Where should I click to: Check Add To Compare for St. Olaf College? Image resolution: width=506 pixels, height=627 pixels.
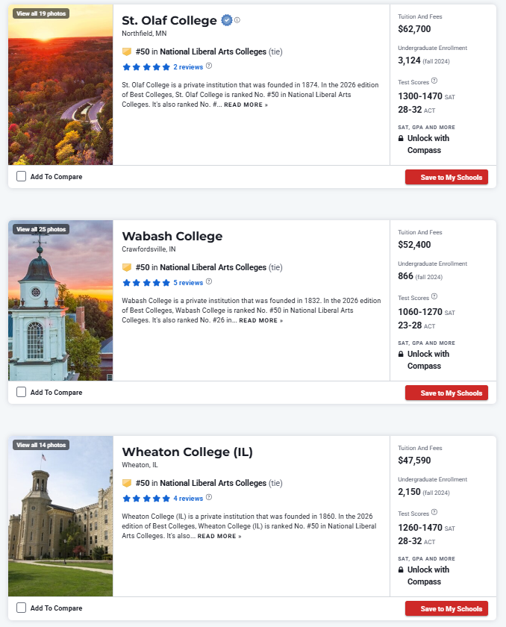[21, 176]
